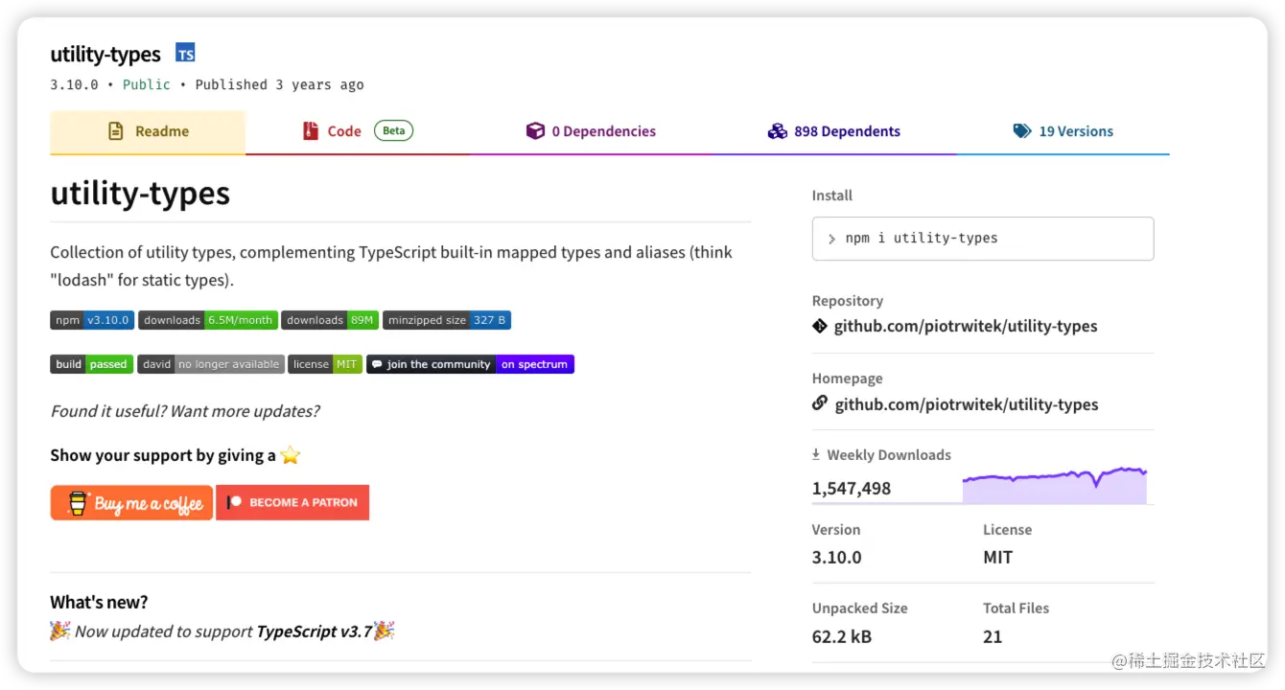This screenshot has width=1285, height=690.
Task: Click the Published 3 years ago text
Action: click(280, 84)
